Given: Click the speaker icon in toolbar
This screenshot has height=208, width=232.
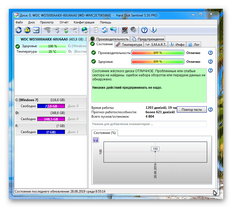Looking at the screenshot, I should point(133,30).
